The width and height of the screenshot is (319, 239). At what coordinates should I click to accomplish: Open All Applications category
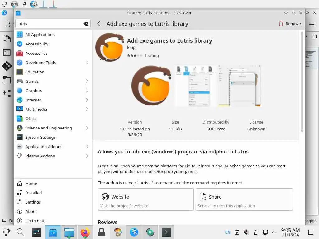tap(53, 35)
